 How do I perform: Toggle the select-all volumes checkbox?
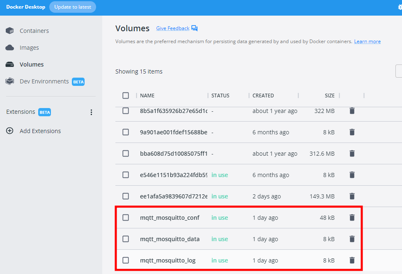point(126,95)
